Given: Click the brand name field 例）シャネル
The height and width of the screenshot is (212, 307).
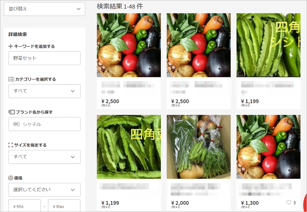Looking at the screenshot, I should pyautogui.click(x=45, y=124).
